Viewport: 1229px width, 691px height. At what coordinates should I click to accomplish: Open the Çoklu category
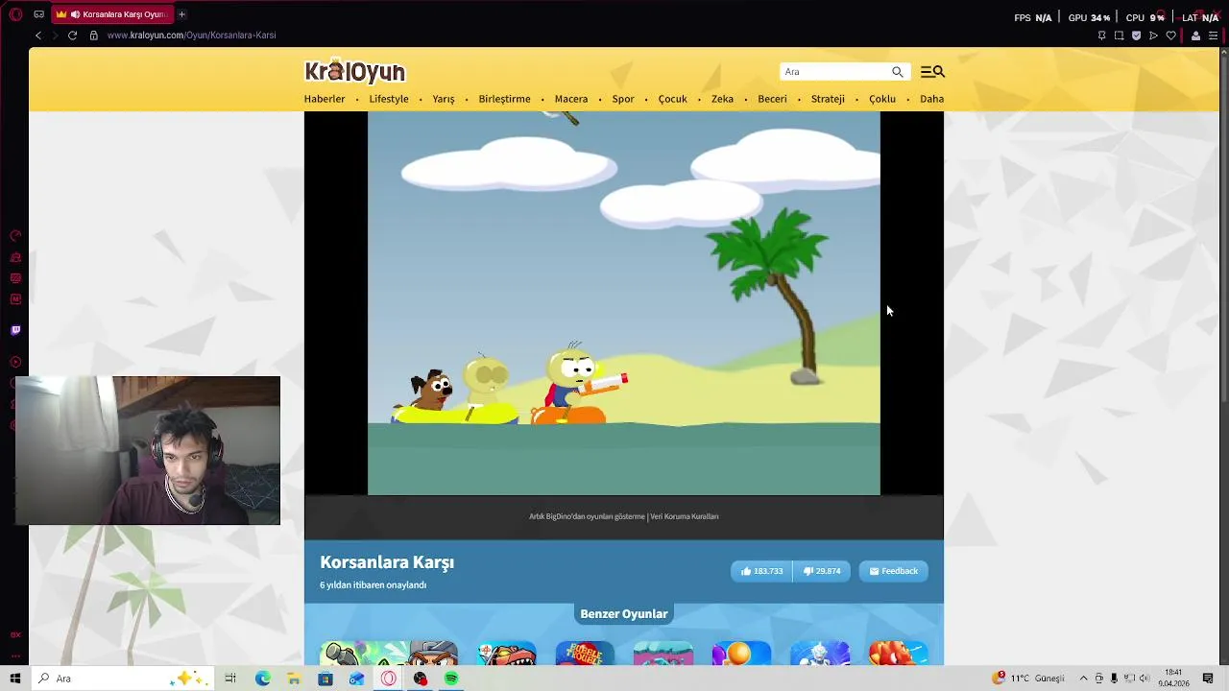point(882,99)
